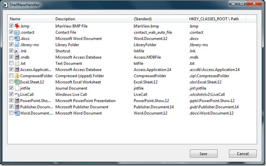Click the 'Access.MDBFile' cell
Screen dimensions: 266x166
(x=147, y=57)
